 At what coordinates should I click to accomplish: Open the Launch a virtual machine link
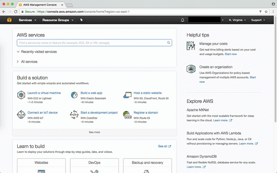tap(44, 93)
